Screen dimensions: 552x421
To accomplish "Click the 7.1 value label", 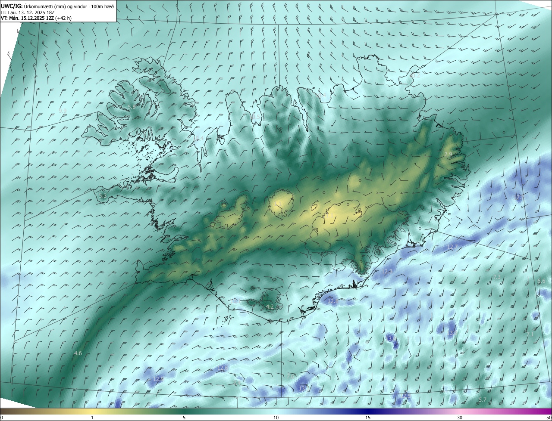I will [530, 334].
